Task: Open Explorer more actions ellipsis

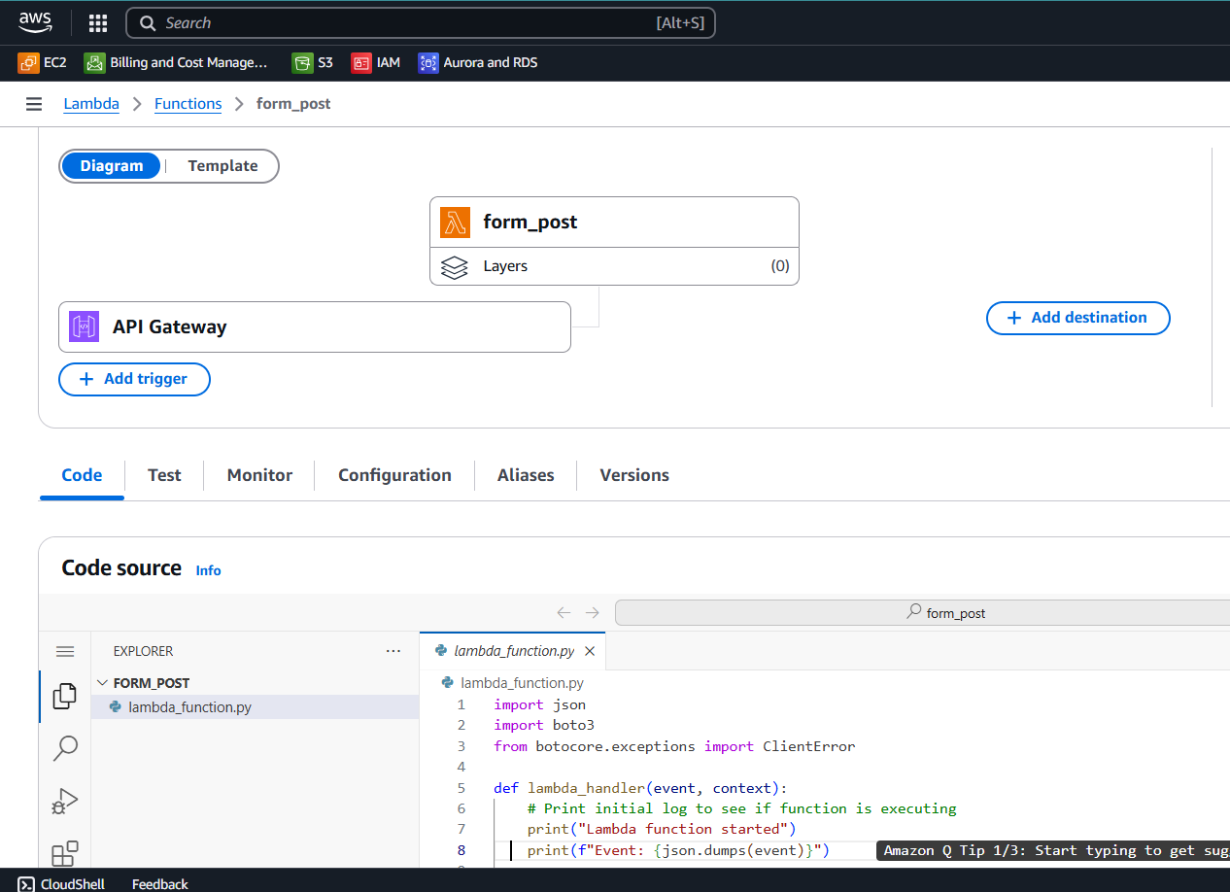Action: click(393, 651)
